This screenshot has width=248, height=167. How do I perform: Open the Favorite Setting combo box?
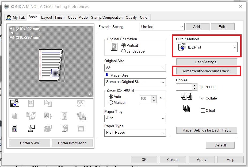162,27
